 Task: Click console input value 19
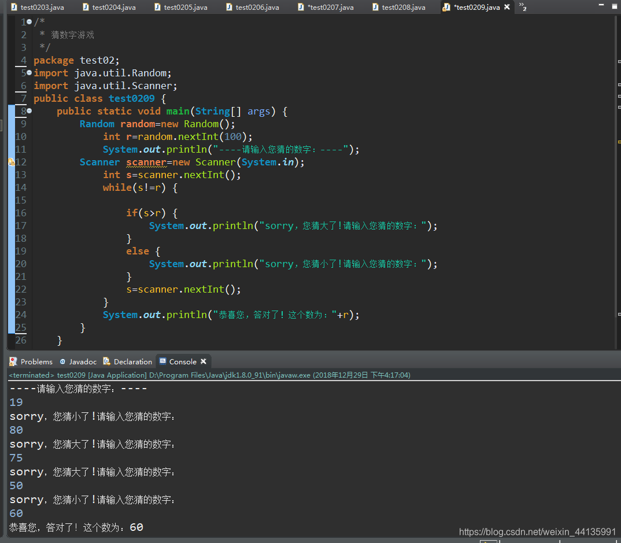(x=16, y=402)
